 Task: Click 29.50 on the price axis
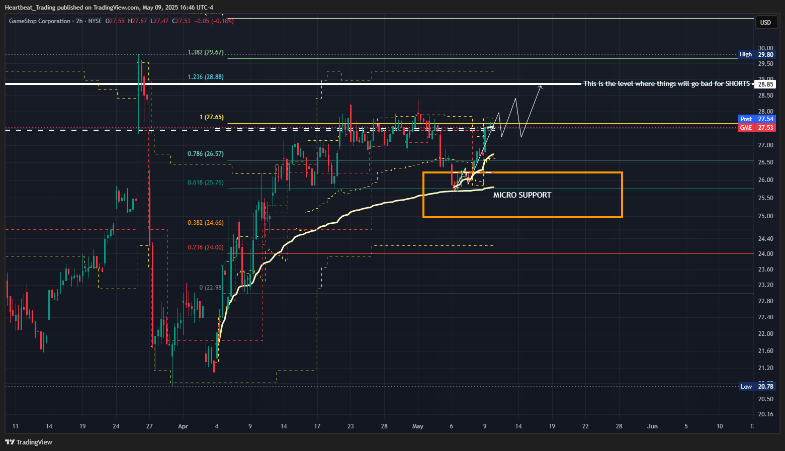tap(765, 64)
